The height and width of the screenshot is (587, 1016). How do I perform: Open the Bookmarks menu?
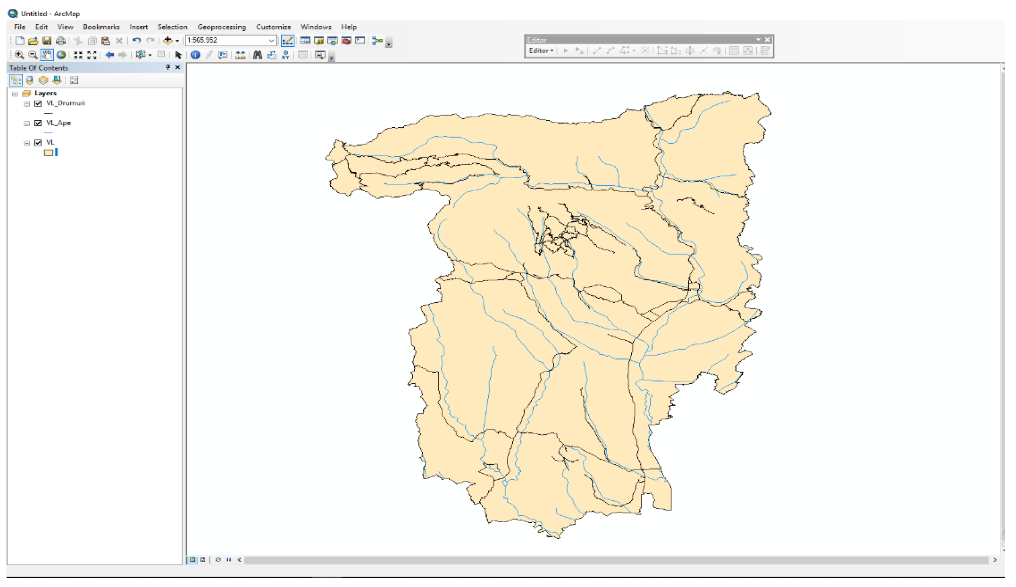pyautogui.click(x=101, y=27)
